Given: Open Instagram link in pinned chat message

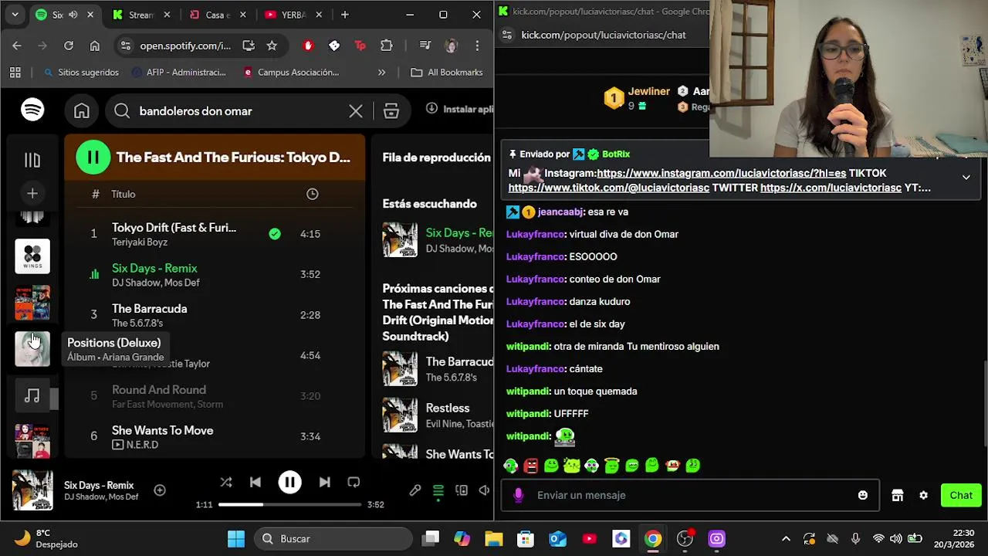Looking at the screenshot, I should (721, 174).
